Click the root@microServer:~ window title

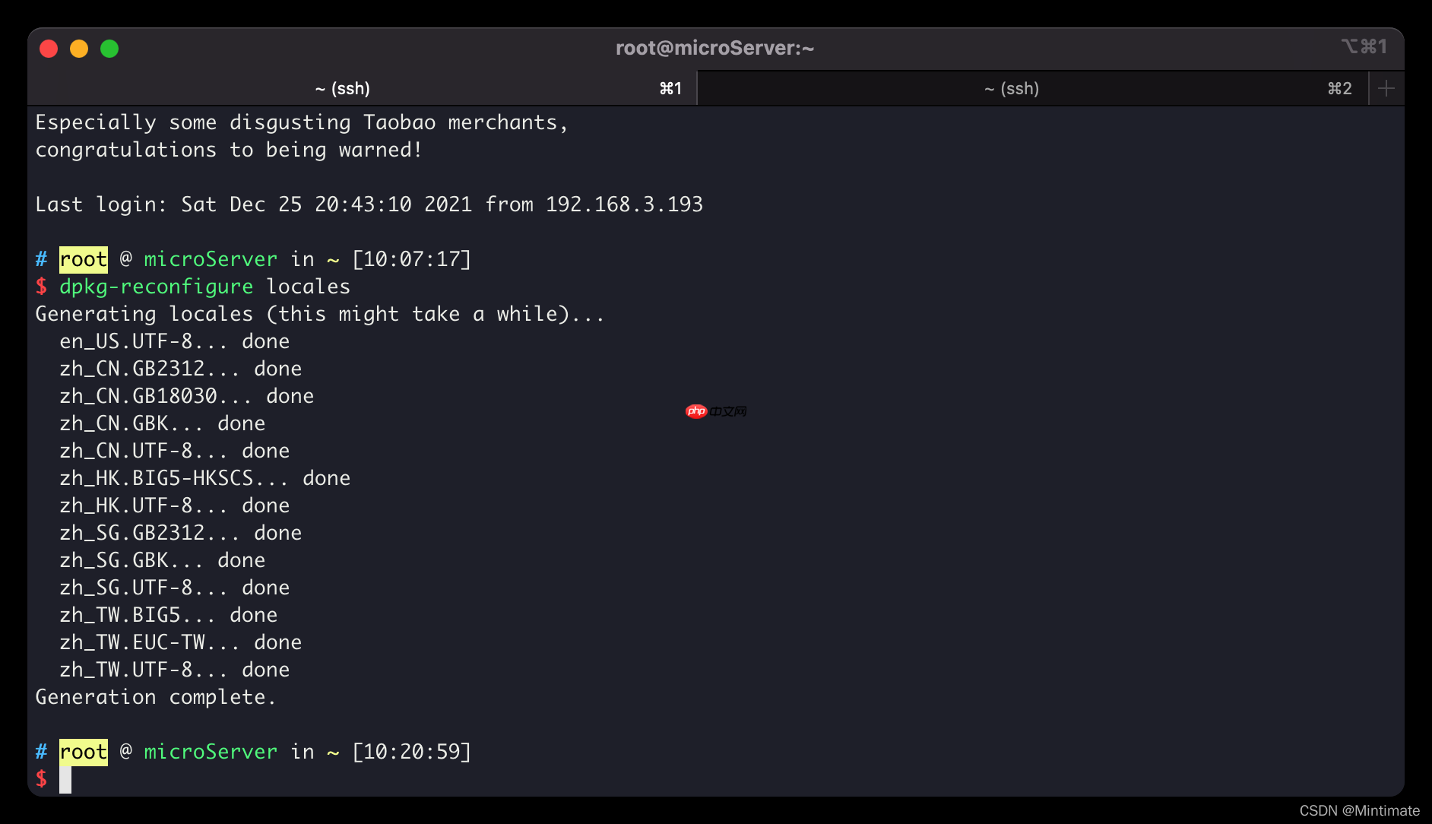click(x=714, y=48)
